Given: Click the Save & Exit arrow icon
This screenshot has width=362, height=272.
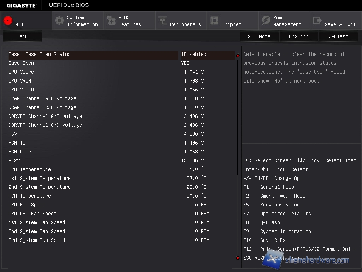Looking at the screenshot, I should (x=317, y=21).
